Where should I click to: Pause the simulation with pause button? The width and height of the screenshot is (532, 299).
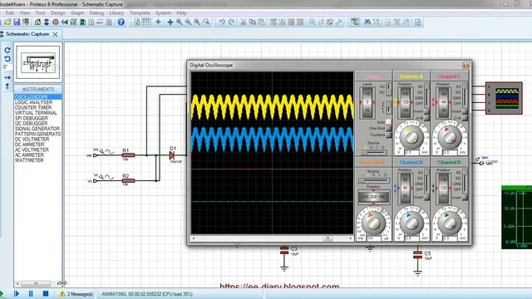tap(31, 293)
